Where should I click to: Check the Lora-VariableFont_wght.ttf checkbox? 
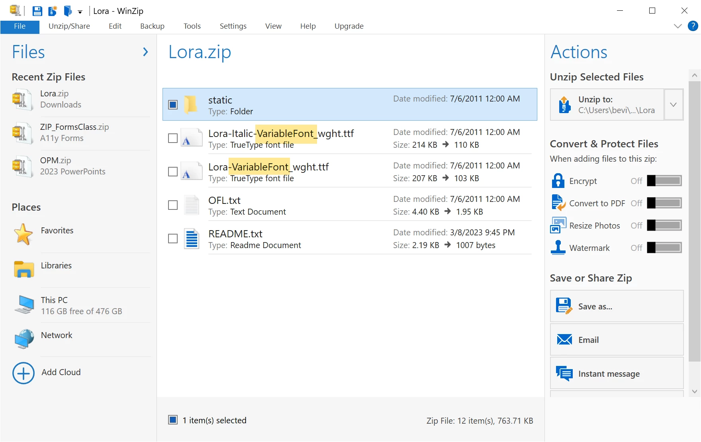[173, 172]
